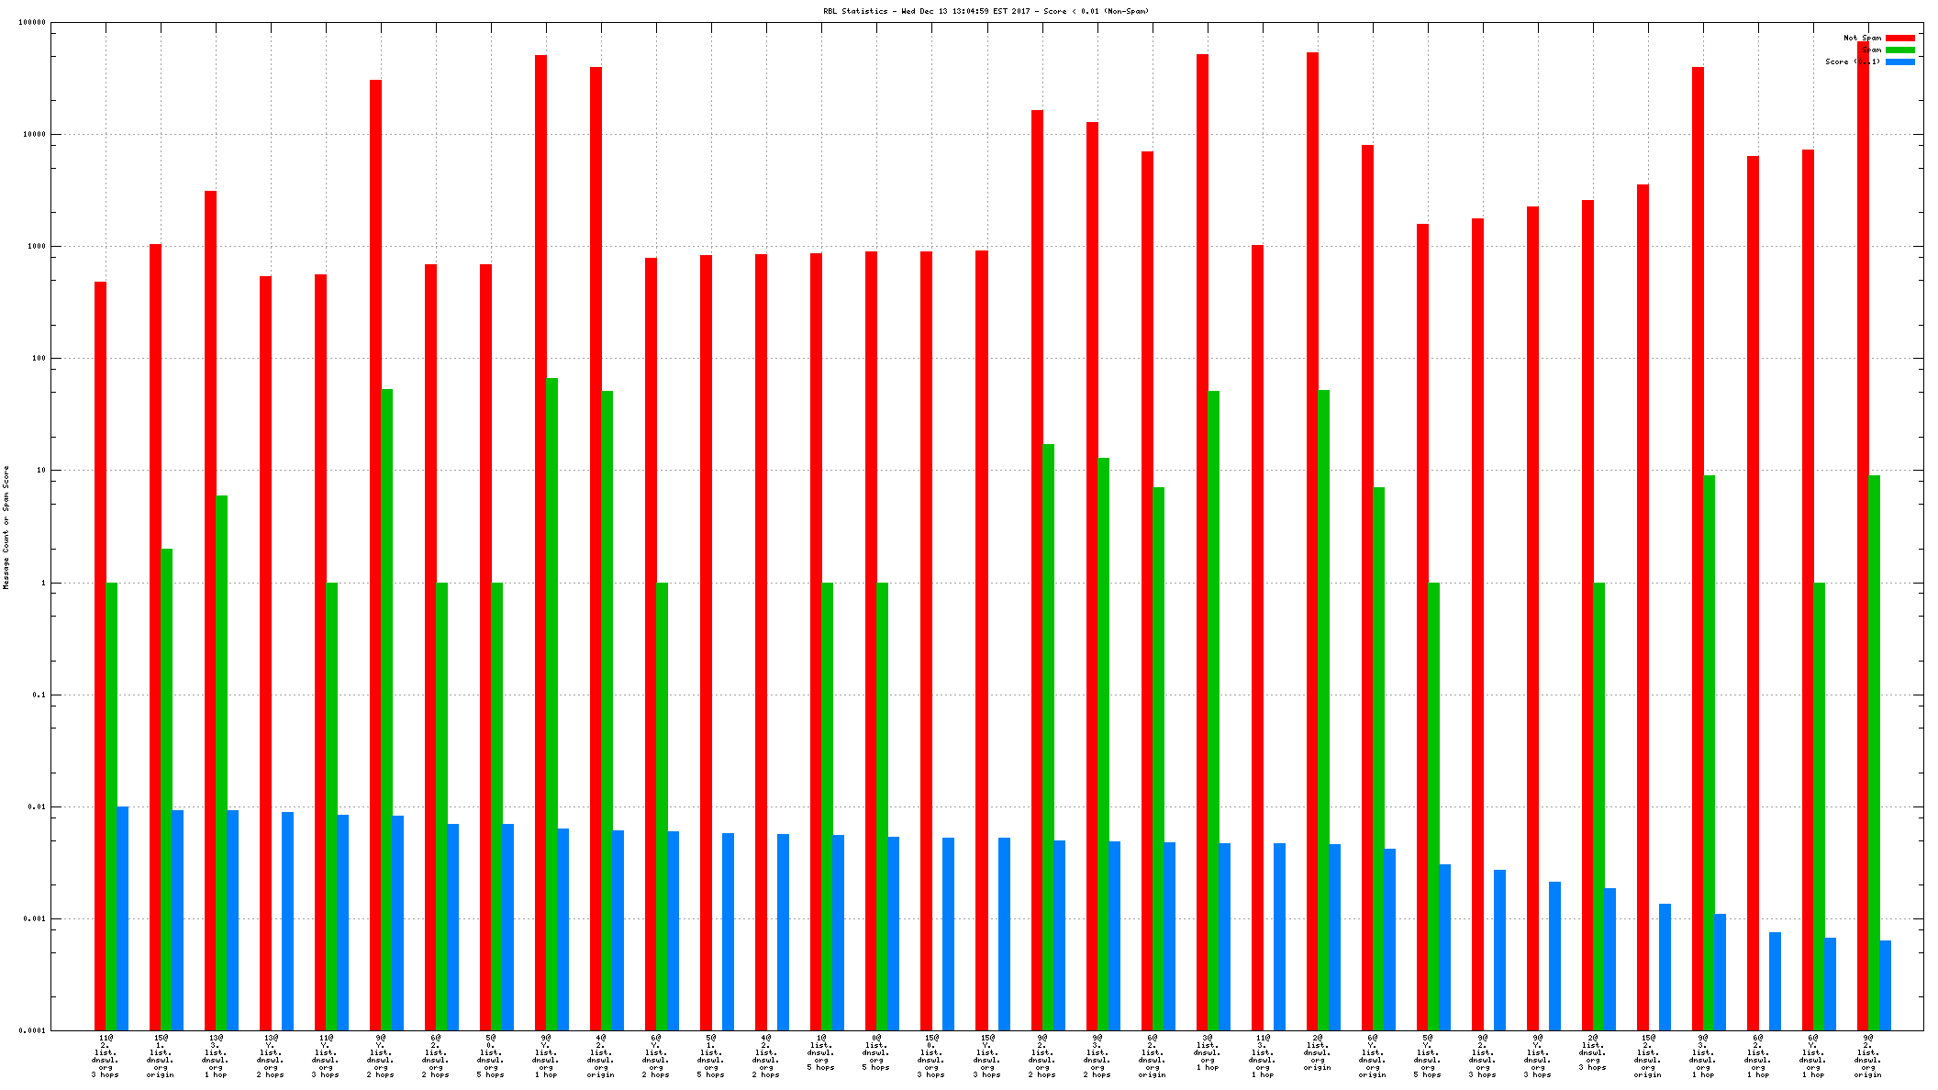Click the 0.01 y-axis tick label
The image size is (1938, 1090).
[x=37, y=807]
